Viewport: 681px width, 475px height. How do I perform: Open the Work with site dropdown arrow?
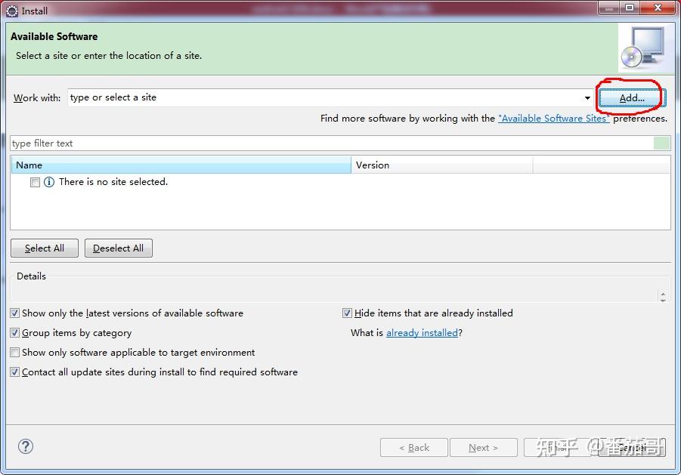point(587,98)
